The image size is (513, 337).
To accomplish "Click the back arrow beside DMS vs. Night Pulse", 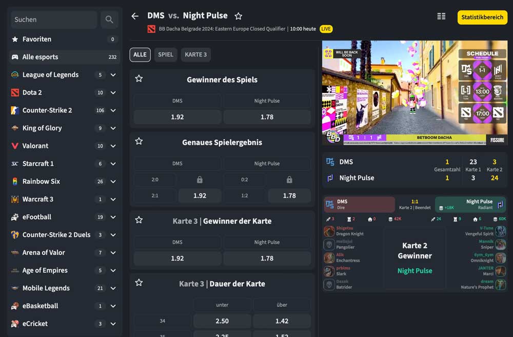I will click(x=135, y=16).
